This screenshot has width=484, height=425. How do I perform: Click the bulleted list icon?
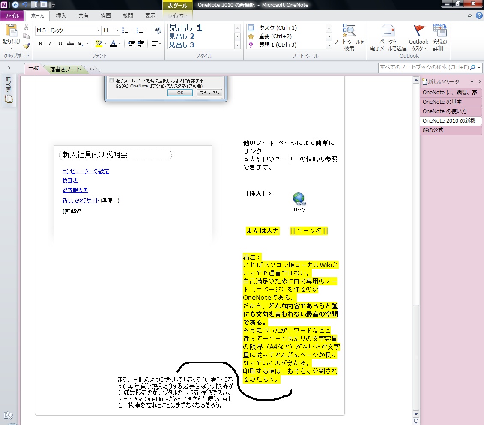point(125,30)
